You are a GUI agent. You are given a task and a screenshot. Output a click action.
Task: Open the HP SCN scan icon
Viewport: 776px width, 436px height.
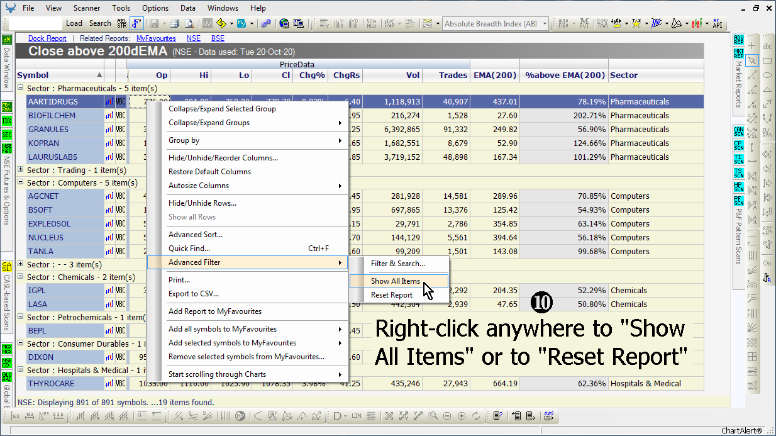[x=738, y=187]
